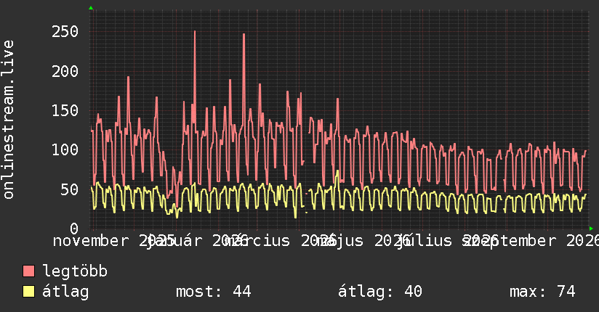The height and width of the screenshot is (312, 599).
Task: Click the green arrow atop the y-axis
Action: 91,8
